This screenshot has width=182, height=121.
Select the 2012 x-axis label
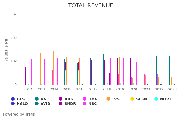tap(28, 89)
